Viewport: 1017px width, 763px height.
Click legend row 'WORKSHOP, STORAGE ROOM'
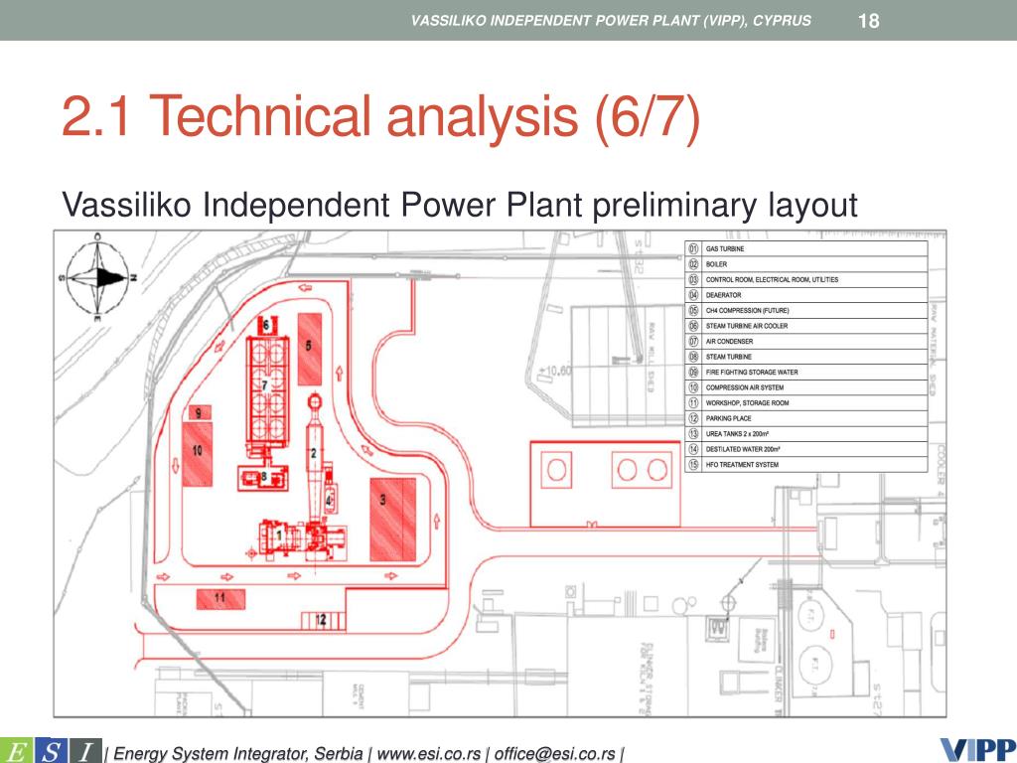pyautogui.click(x=806, y=403)
